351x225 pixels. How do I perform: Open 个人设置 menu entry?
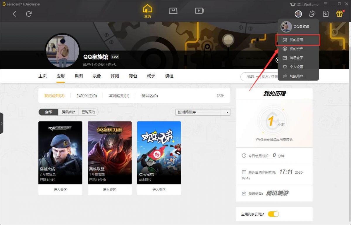(298, 67)
